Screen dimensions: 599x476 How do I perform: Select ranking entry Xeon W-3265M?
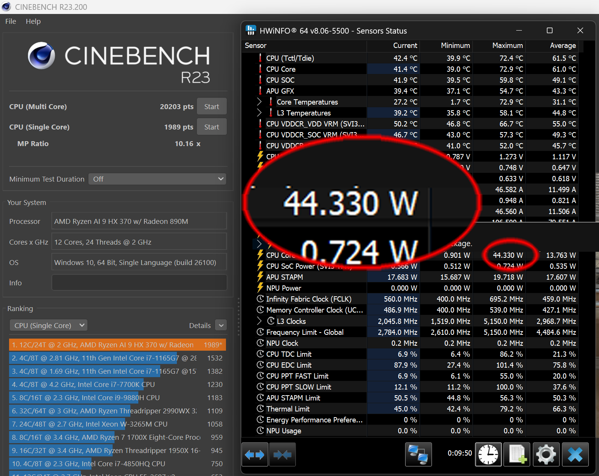click(118, 424)
